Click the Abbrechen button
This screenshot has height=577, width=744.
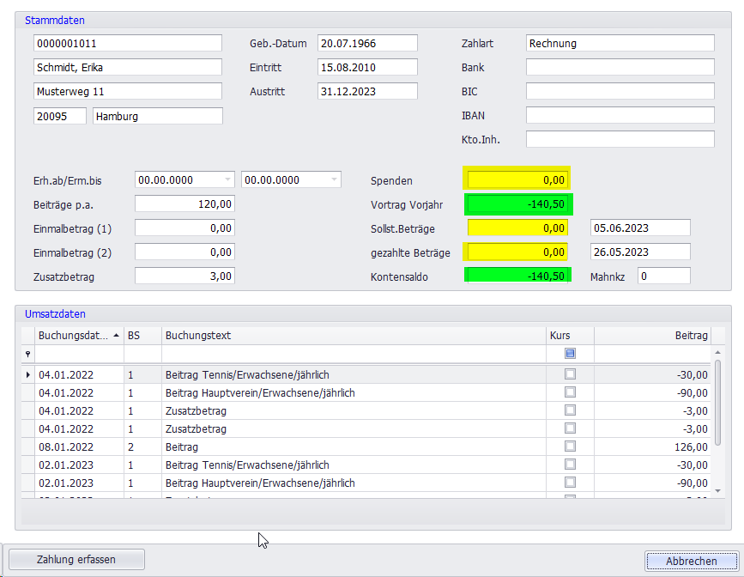point(691,561)
